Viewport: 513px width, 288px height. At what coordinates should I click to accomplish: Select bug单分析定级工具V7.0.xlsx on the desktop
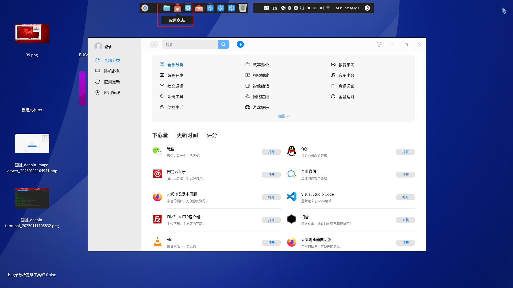click(x=32, y=275)
